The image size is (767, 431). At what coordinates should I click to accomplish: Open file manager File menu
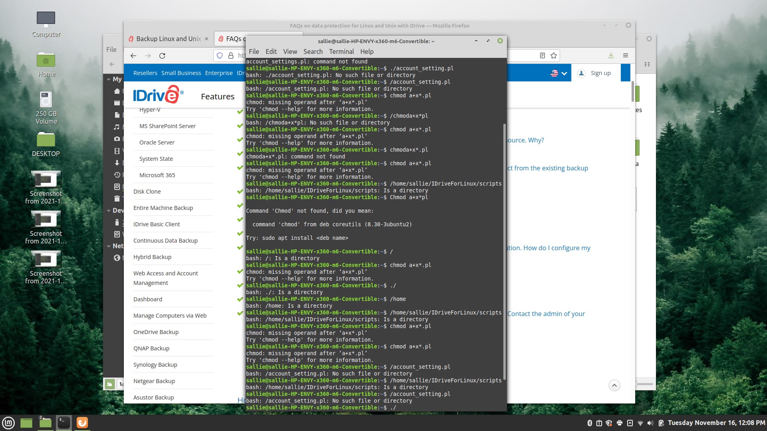[111, 49]
